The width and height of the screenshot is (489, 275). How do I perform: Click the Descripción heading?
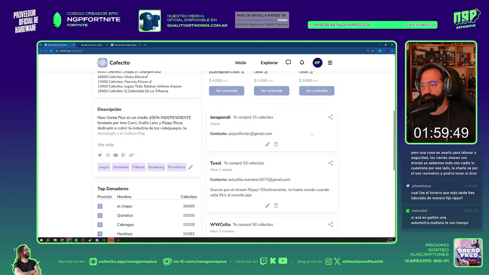click(109, 109)
